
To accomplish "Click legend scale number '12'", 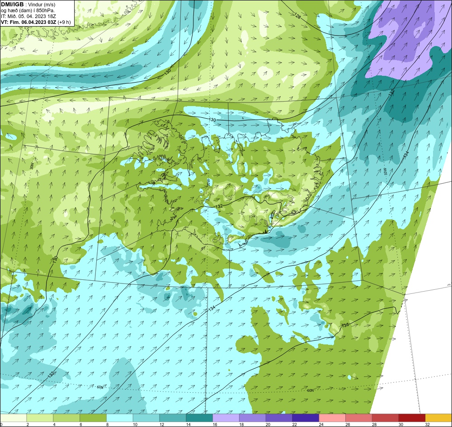I will (x=162, y=424).
